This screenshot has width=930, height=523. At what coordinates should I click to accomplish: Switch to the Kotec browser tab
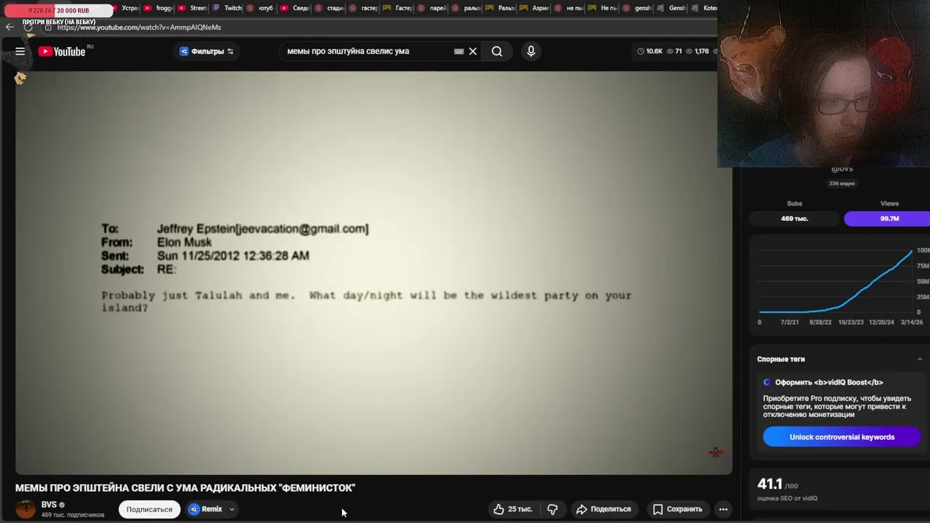705,8
